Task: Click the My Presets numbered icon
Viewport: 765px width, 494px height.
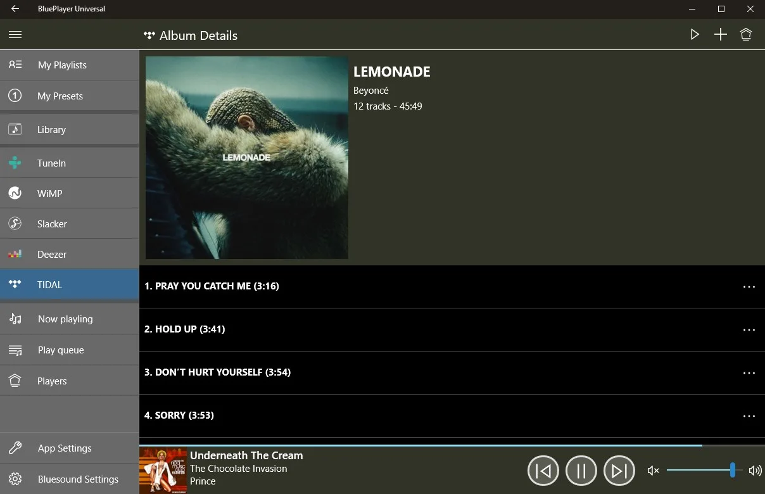Action: pyautogui.click(x=15, y=96)
